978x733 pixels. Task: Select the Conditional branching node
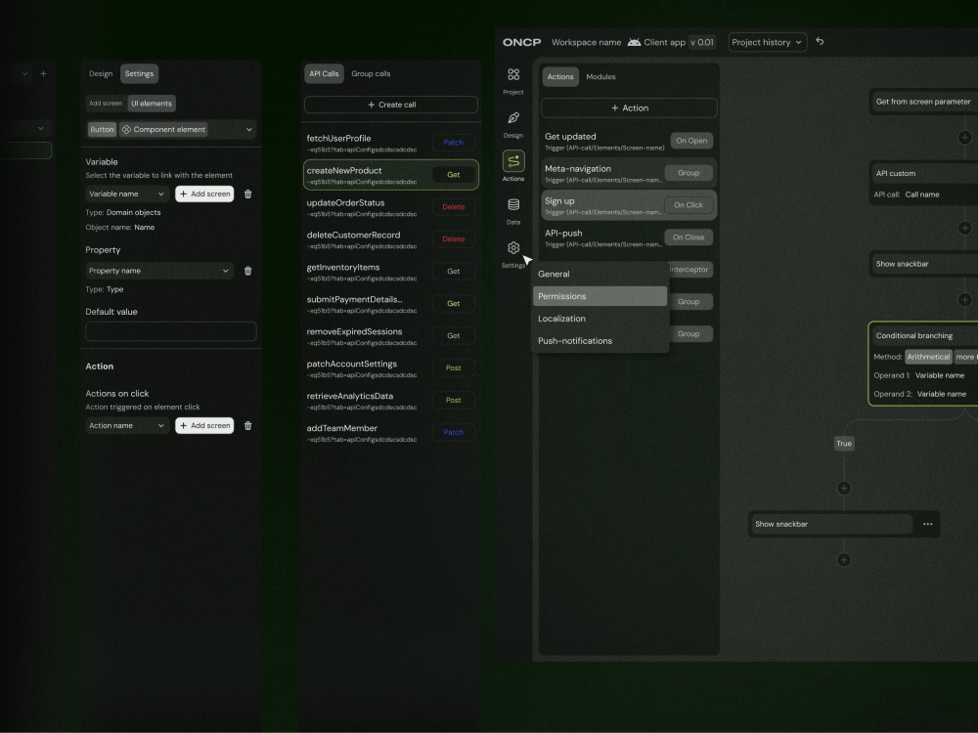(x=923, y=364)
